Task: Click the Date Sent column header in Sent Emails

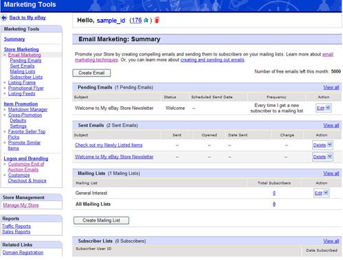Action: (x=238, y=135)
